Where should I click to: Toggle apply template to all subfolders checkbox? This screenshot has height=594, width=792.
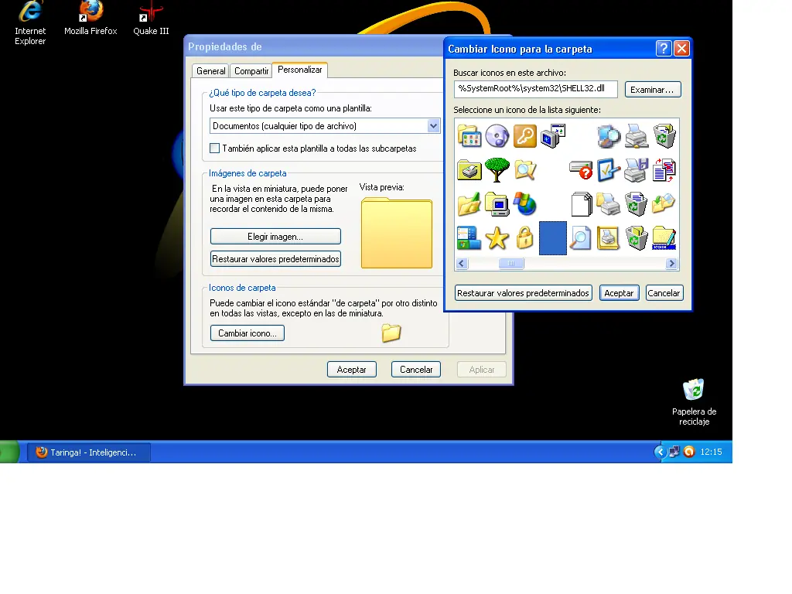pos(215,148)
